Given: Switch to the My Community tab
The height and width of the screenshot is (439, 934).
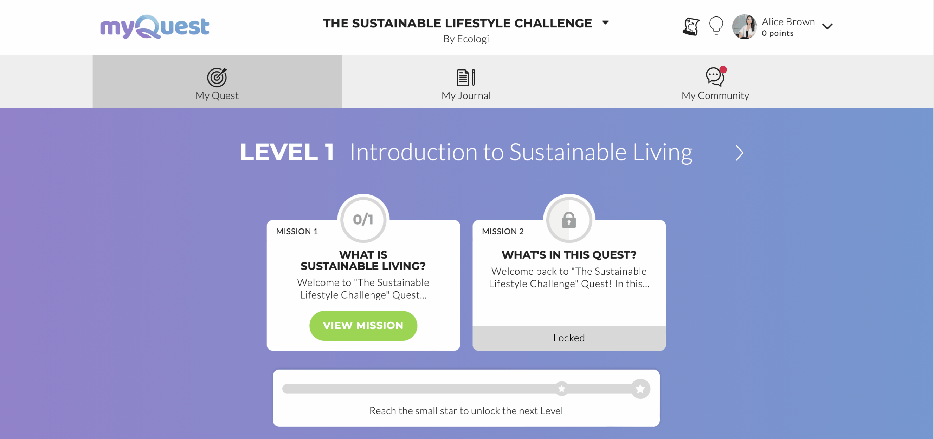Looking at the screenshot, I should [x=715, y=95].
